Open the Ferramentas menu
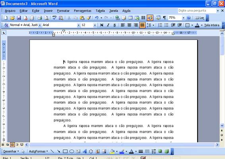The height and width of the screenshot is (159, 225). [83, 11]
